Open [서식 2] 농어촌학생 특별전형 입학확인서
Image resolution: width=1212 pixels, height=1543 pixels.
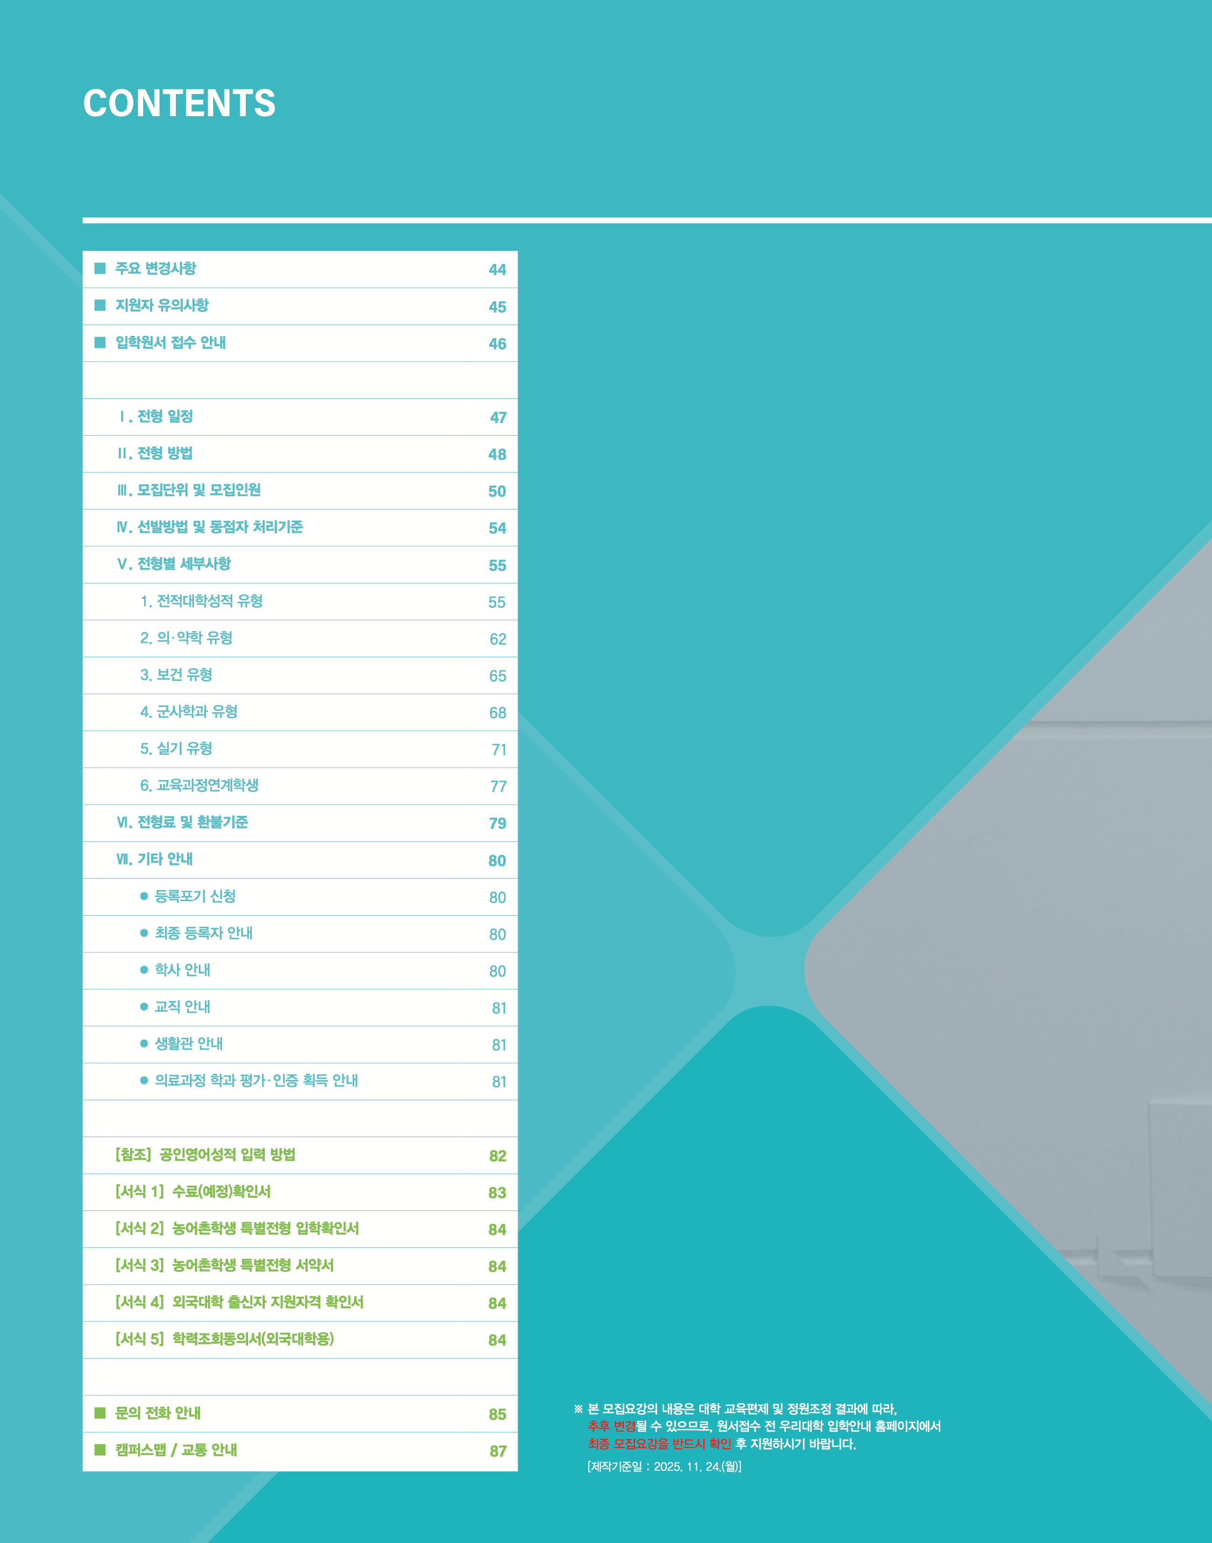click(299, 1229)
